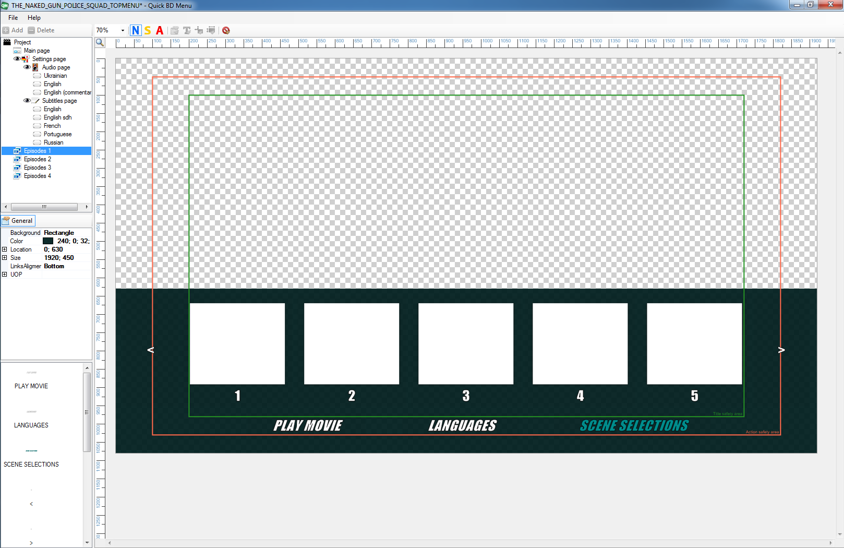Click the Delete button
Screen dimensions: 844x548
[x=41, y=30]
